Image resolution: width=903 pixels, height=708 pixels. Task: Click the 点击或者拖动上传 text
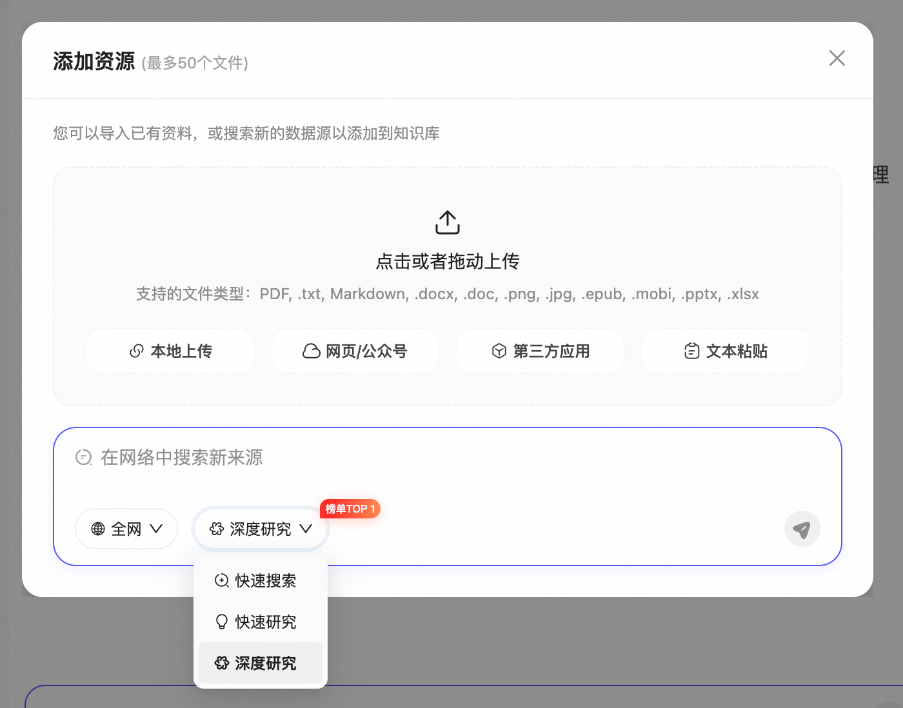[x=448, y=261]
